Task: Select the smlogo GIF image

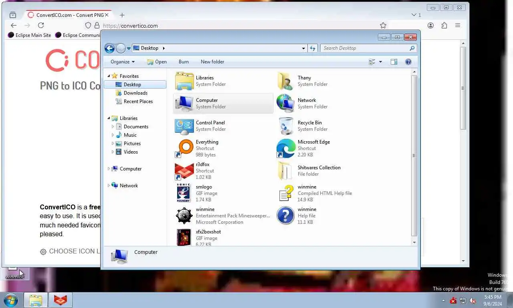Action: pyautogui.click(x=184, y=193)
